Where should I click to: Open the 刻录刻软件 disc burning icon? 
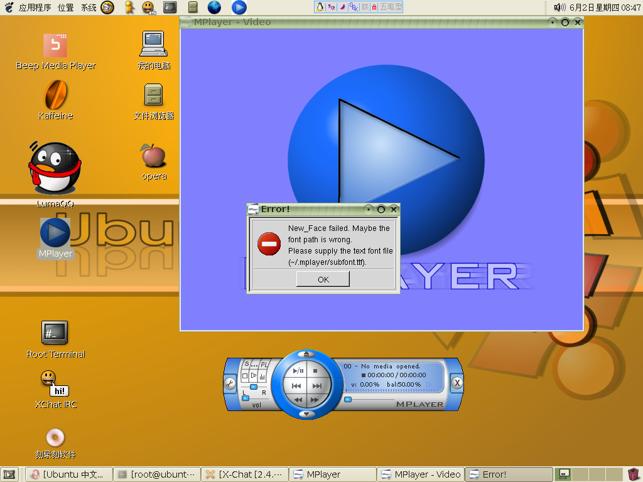click(55, 443)
